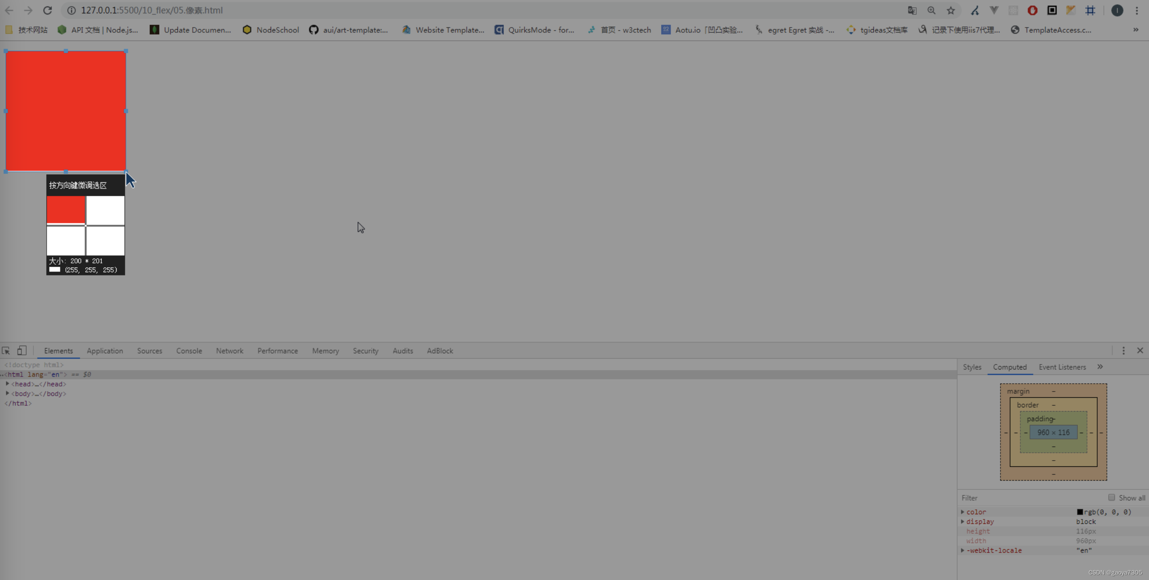Enable the Show all checkbox
Viewport: 1149px width, 580px height.
[1112, 498]
